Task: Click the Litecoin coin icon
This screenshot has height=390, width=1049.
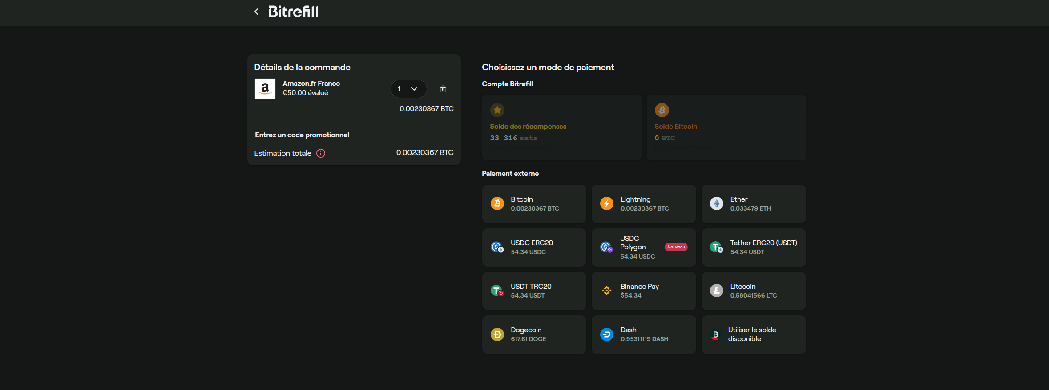Action: pos(717,291)
